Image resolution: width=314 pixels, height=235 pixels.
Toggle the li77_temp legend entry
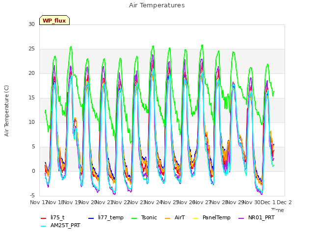click(106, 217)
